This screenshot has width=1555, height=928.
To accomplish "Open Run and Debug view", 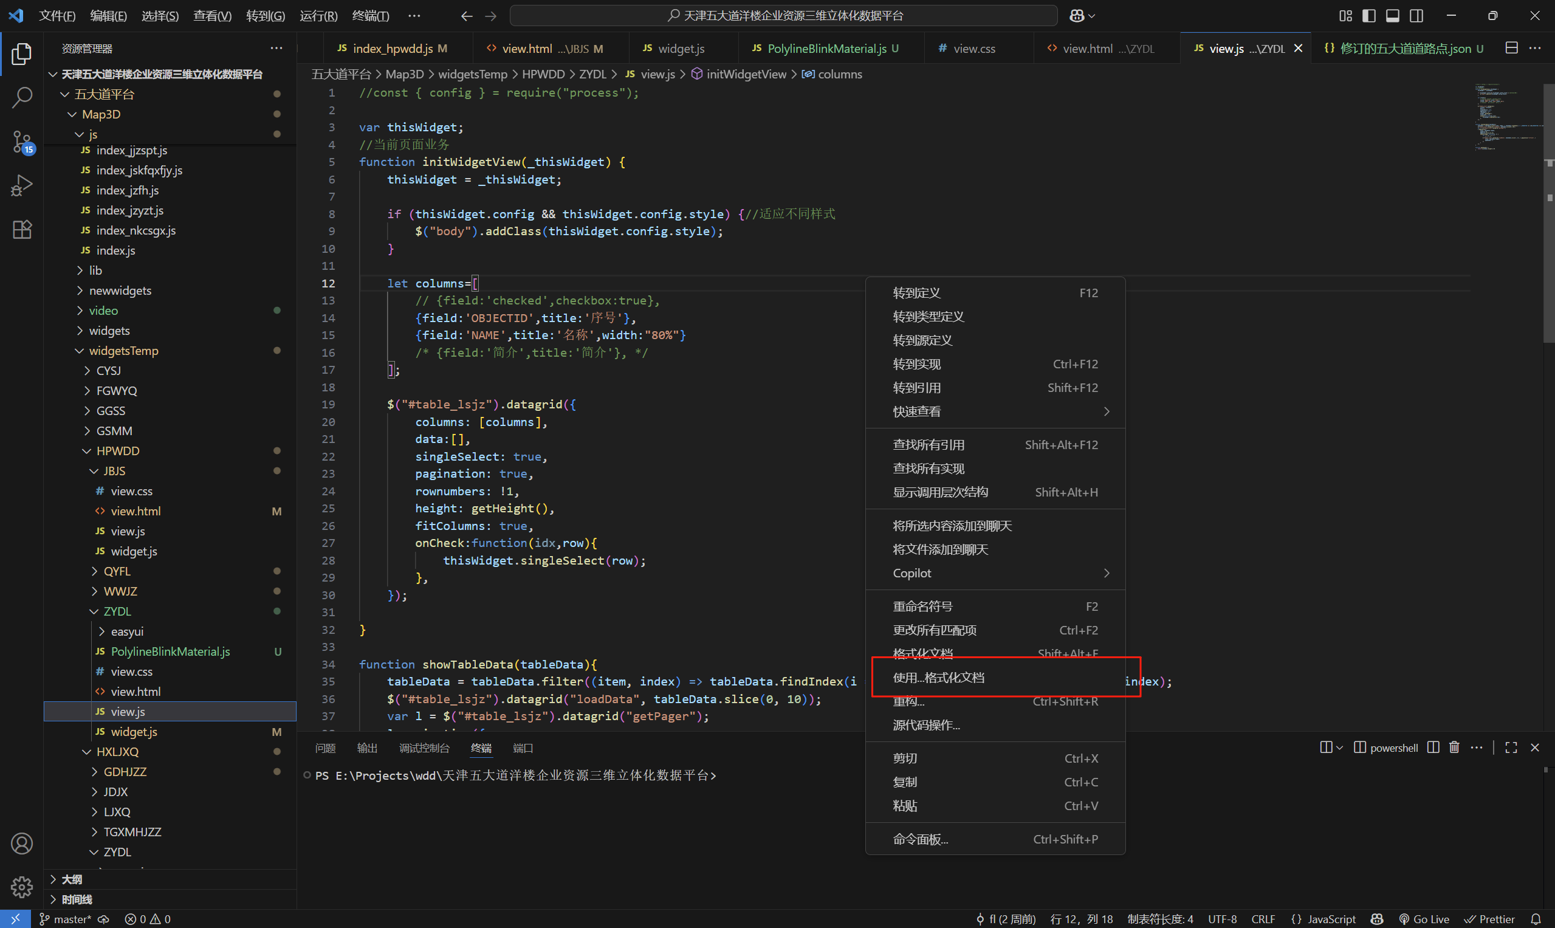I will click(22, 185).
